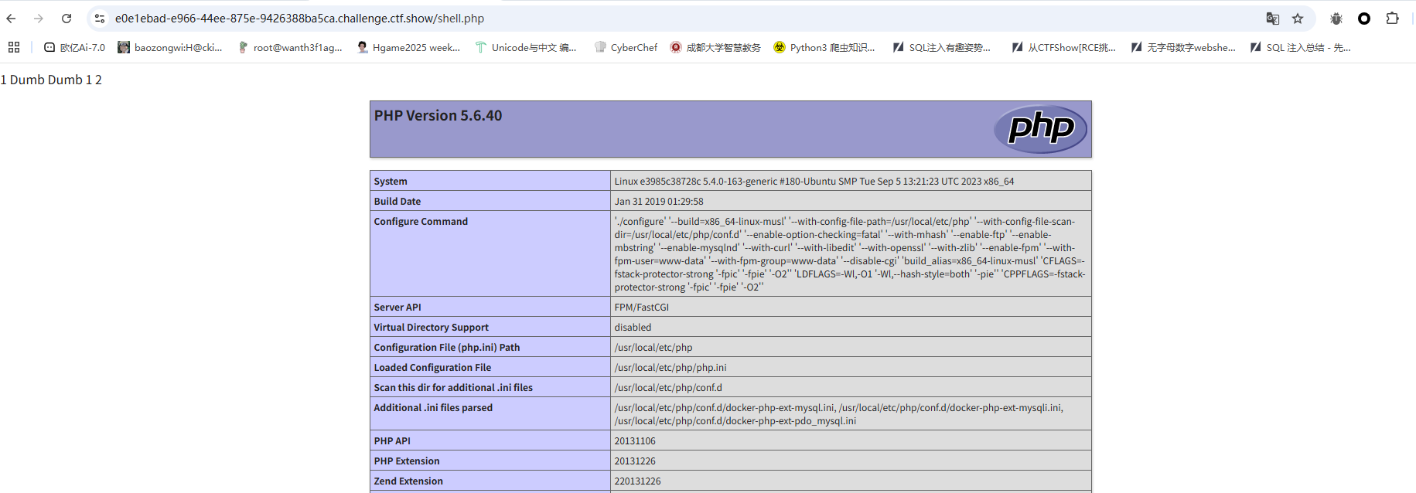Viewport: 1416px width, 493px height.
Task: Reload the current page
Action: point(67,19)
